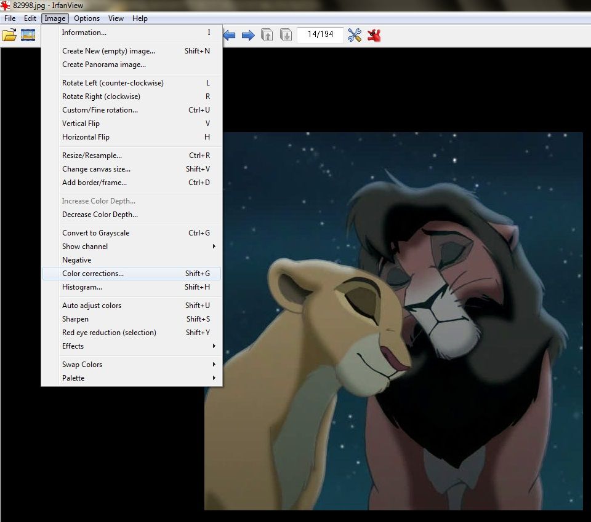Open the View menu
The height and width of the screenshot is (522, 591).
coord(116,18)
